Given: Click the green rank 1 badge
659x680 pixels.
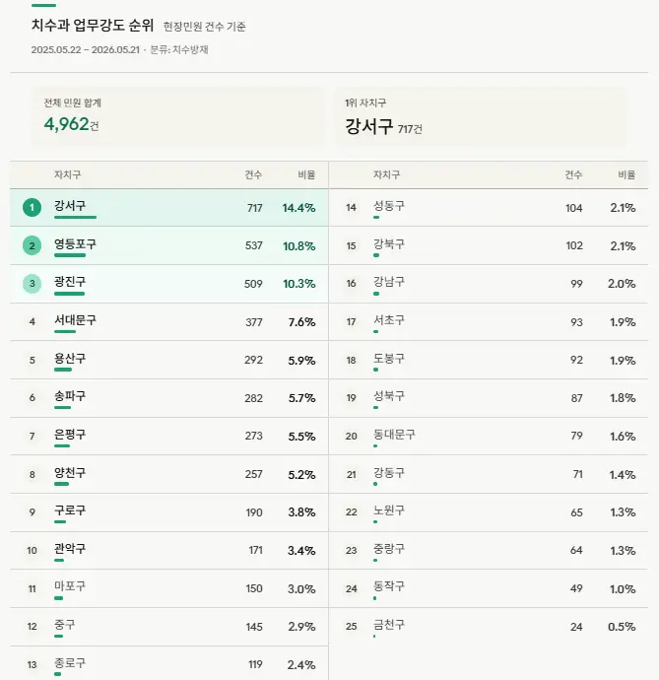Looking at the screenshot, I should [32, 207].
